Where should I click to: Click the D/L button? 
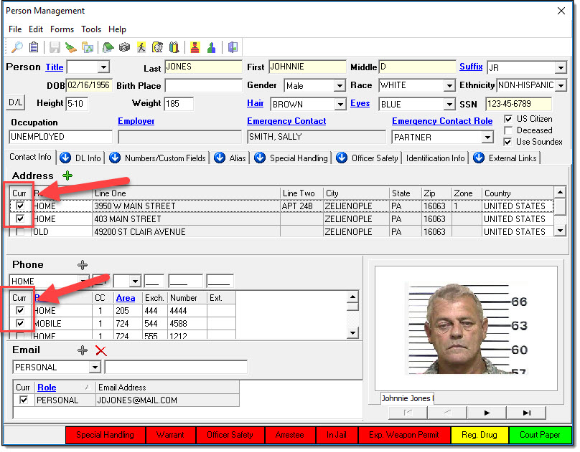pyautogui.click(x=15, y=103)
